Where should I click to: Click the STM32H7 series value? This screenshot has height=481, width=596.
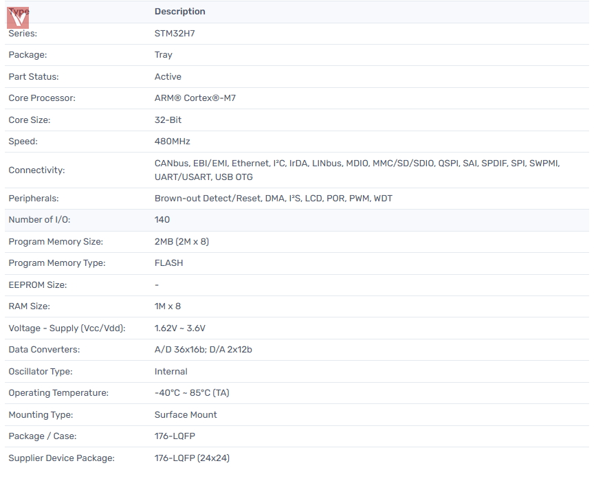tap(175, 33)
